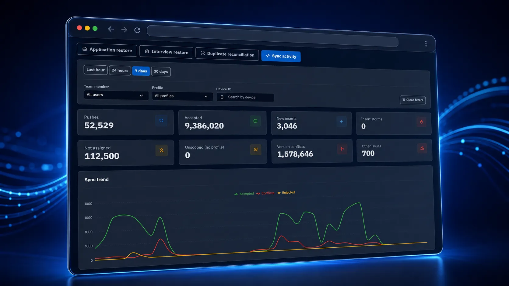Image resolution: width=509 pixels, height=286 pixels.
Task: Toggle the Rejected series in chart legend
Action: click(286, 192)
